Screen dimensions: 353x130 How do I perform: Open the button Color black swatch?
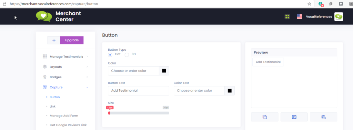(164, 71)
